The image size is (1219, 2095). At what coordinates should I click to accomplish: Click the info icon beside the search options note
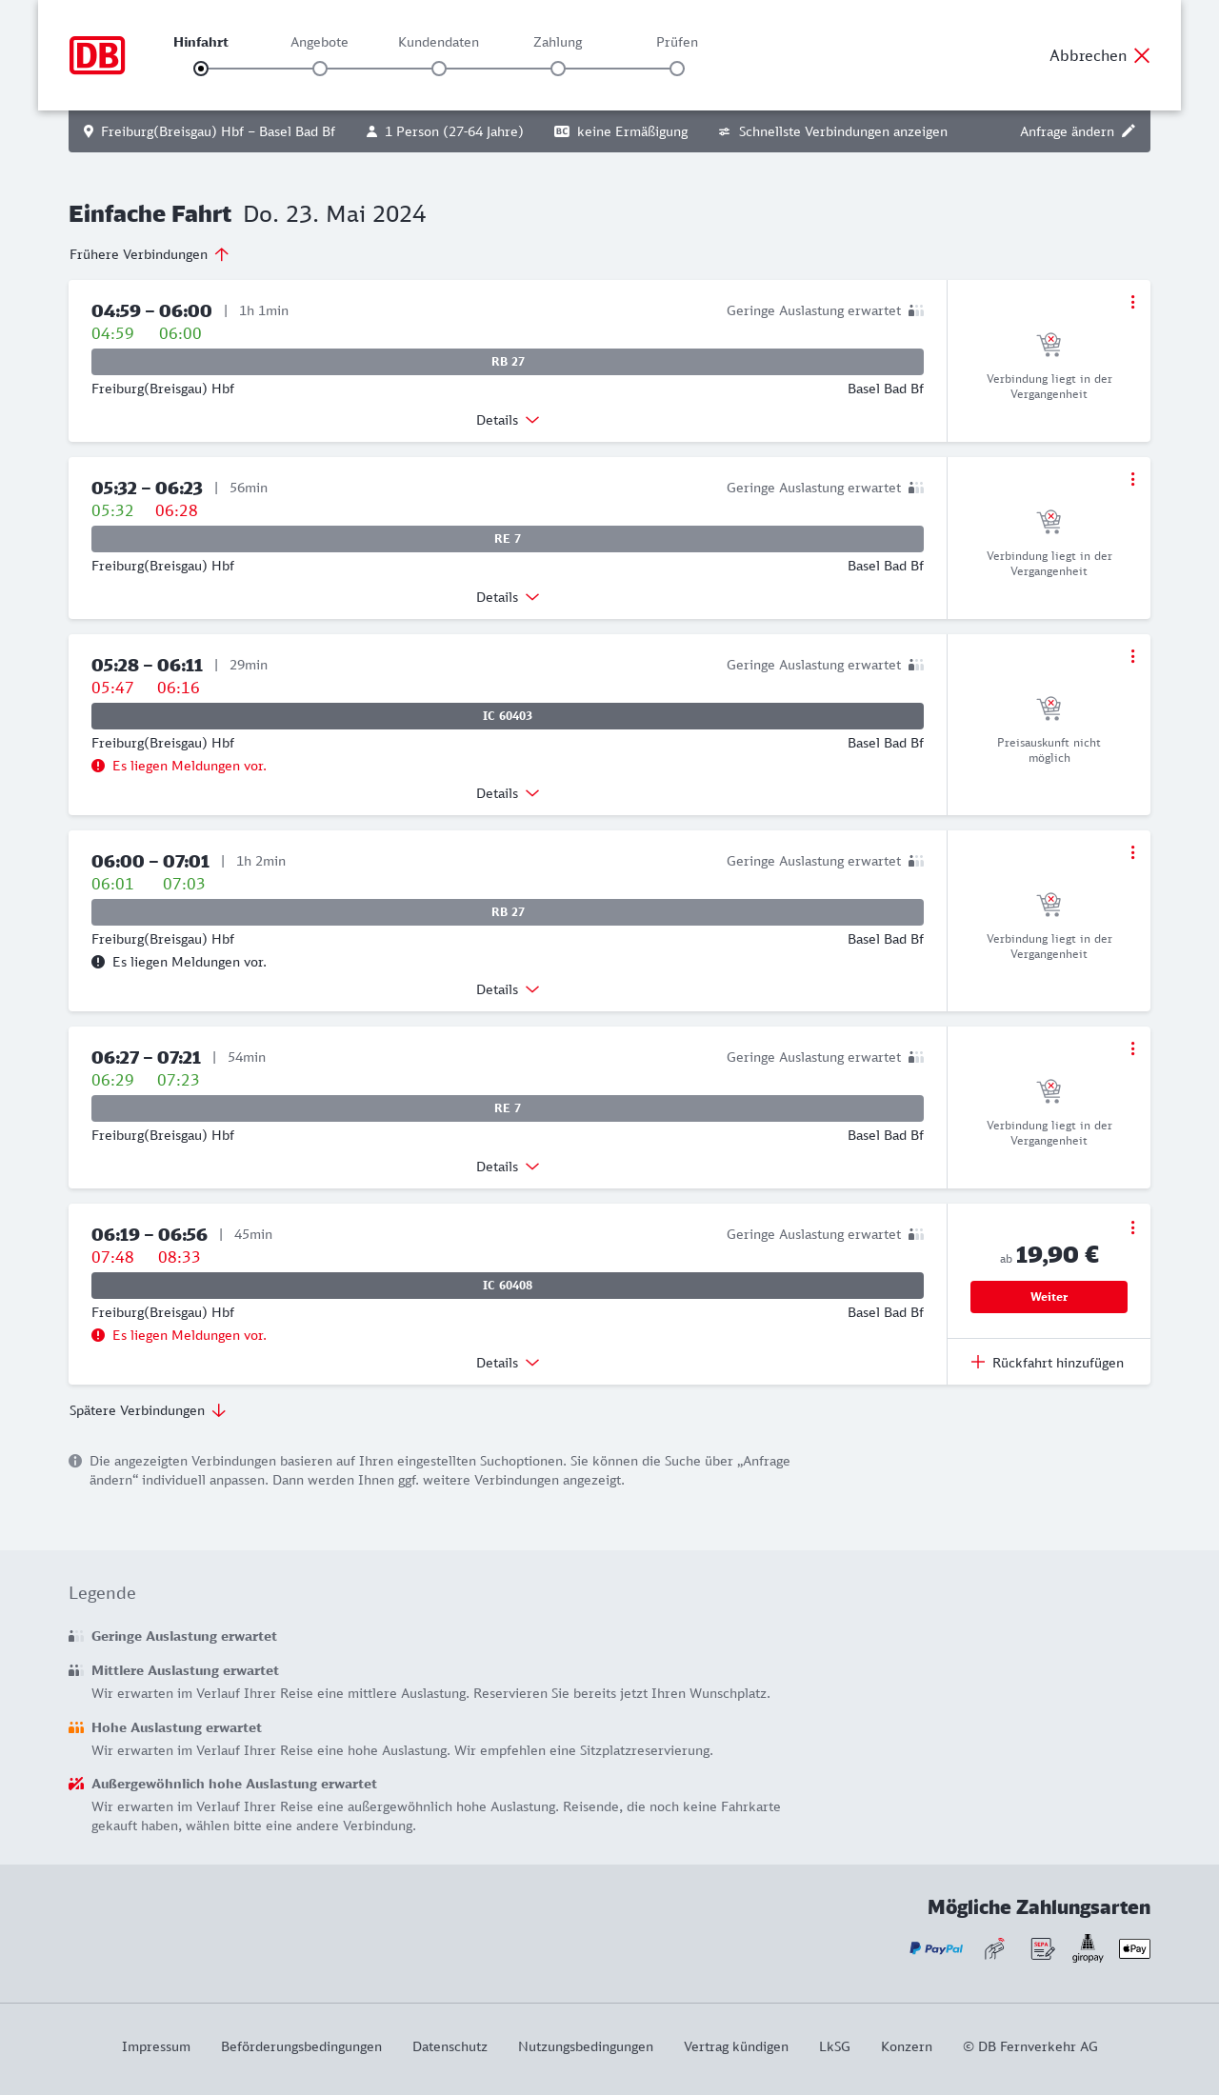(75, 1461)
